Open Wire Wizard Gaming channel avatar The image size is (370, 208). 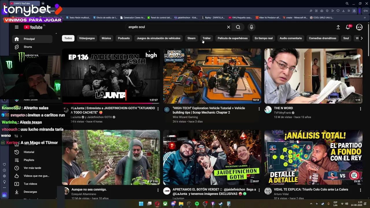point(167,109)
